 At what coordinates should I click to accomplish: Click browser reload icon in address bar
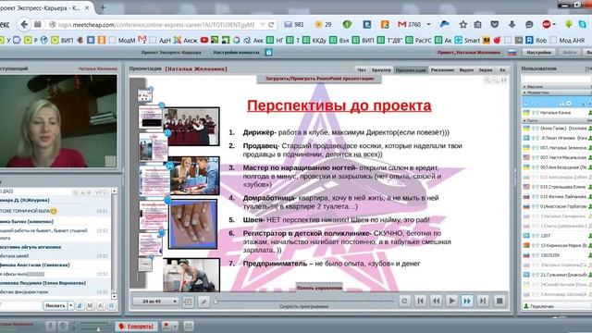(271, 25)
